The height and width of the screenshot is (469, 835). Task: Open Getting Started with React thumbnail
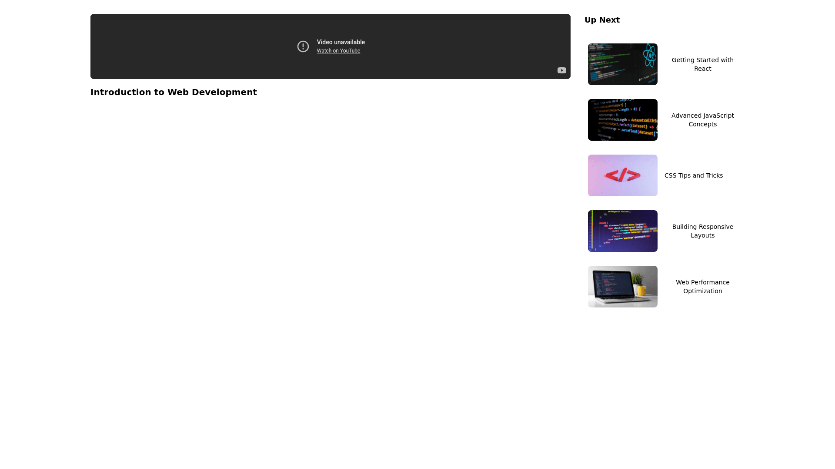622,64
